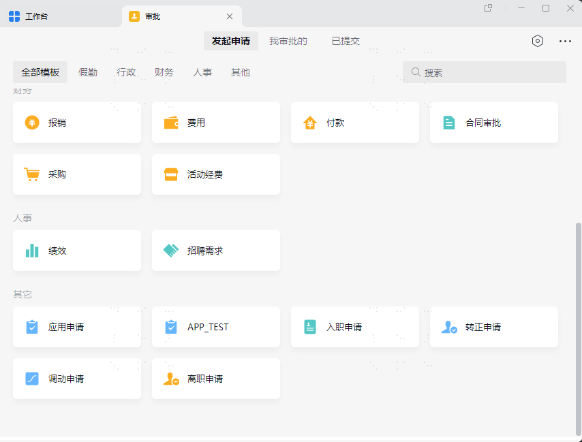Click the 采购 shopping cart icon
Image resolution: width=582 pixels, height=442 pixels.
32,174
